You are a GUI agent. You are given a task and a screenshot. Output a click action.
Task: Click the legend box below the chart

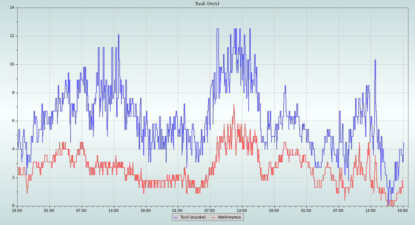(207, 217)
